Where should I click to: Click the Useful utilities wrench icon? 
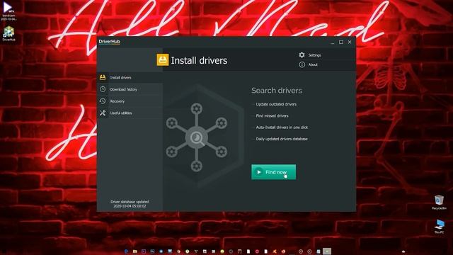click(x=103, y=113)
